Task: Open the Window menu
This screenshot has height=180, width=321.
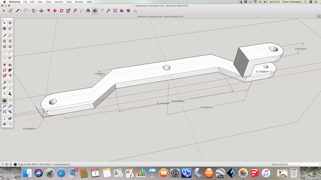Action: tap(79, 2)
